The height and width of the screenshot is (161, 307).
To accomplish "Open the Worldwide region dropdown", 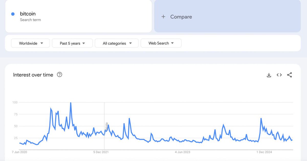I will click(x=31, y=43).
